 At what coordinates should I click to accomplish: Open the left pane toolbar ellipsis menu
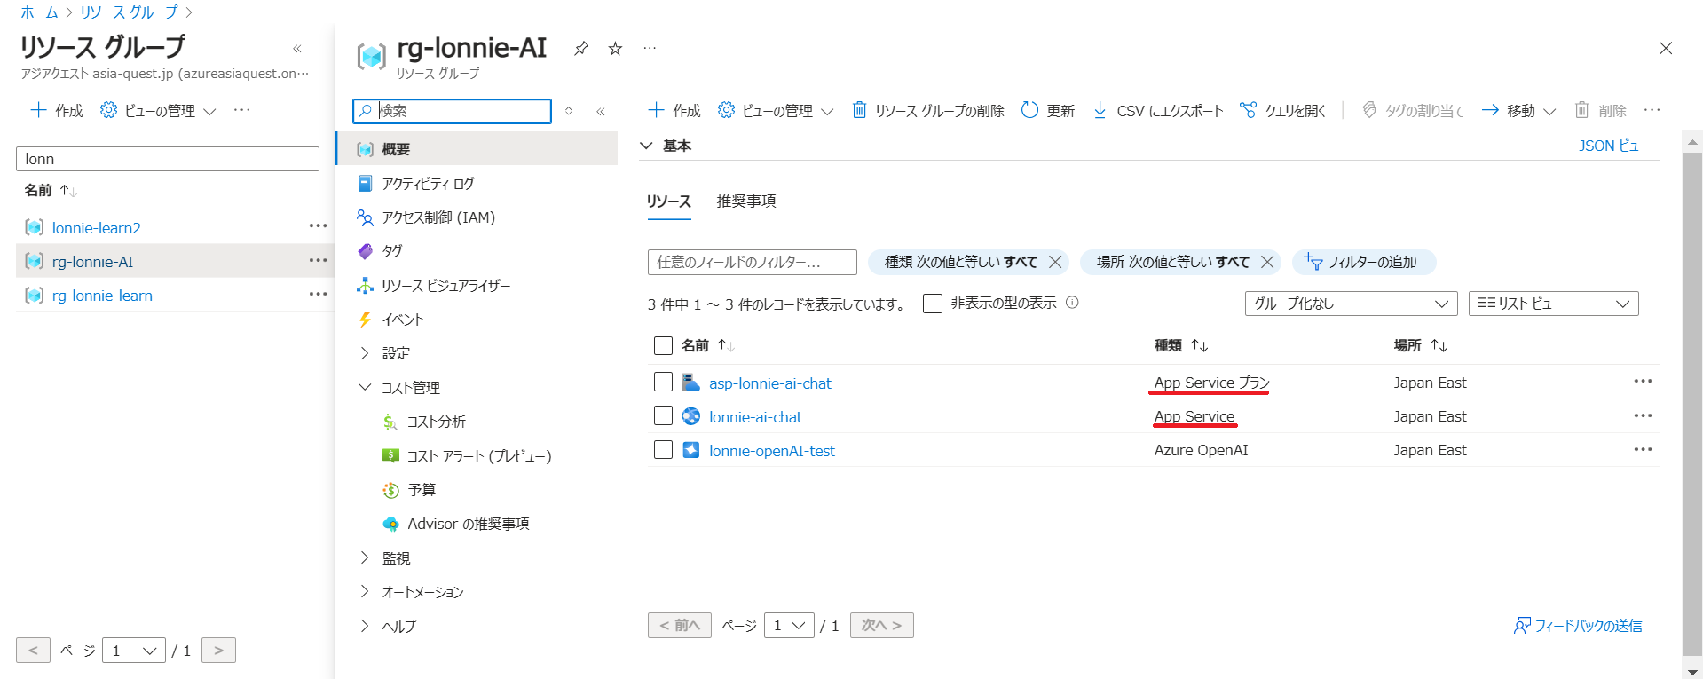coord(241,110)
